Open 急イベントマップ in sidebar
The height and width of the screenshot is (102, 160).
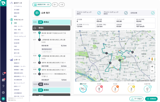(x=19, y=83)
